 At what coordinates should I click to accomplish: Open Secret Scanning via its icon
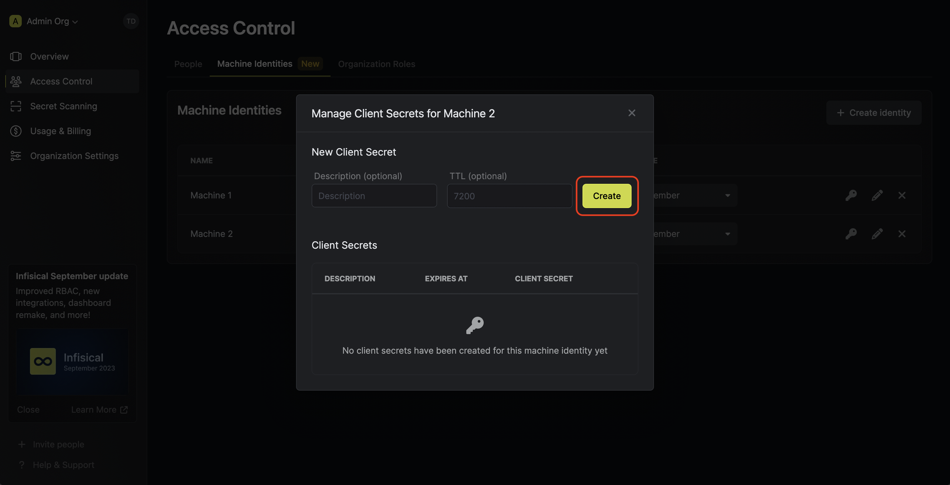click(x=16, y=106)
